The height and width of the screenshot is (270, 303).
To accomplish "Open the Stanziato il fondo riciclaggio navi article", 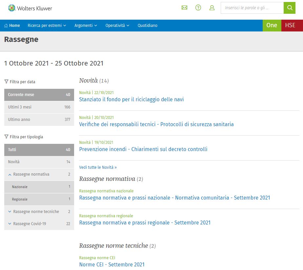I will pos(131,99).
